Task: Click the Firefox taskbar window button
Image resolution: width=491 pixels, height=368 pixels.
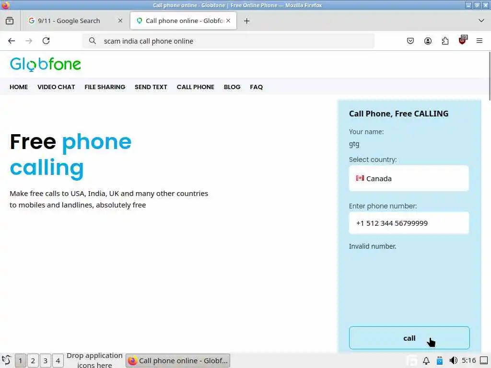Action: [x=178, y=360]
